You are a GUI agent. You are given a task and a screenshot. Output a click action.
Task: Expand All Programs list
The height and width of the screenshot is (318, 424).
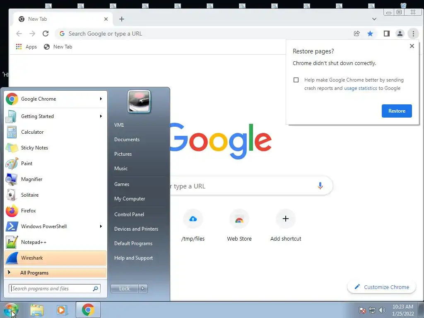[55, 272]
